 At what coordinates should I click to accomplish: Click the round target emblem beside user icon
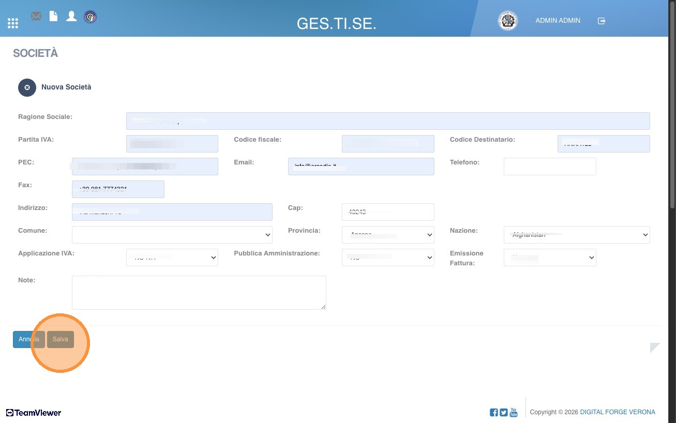[90, 17]
